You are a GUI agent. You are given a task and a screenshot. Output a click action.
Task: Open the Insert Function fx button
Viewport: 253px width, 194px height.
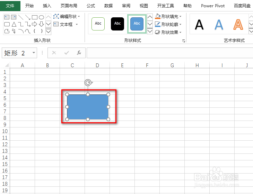tap(79, 53)
